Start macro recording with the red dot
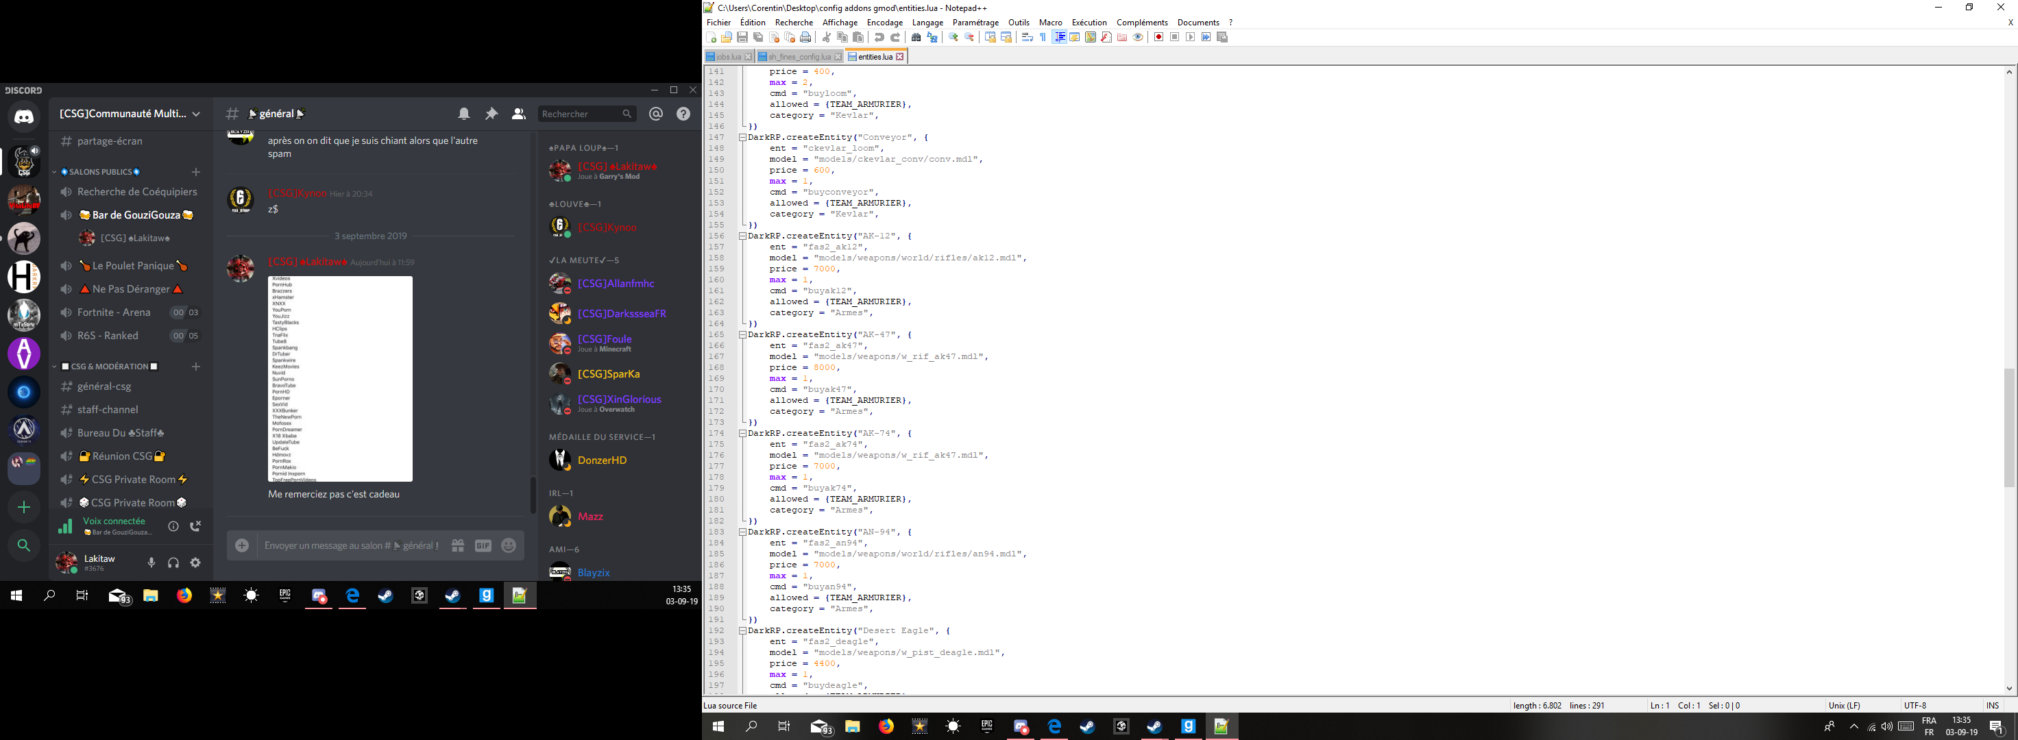The height and width of the screenshot is (740, 2018). [x=1158, y=37]
